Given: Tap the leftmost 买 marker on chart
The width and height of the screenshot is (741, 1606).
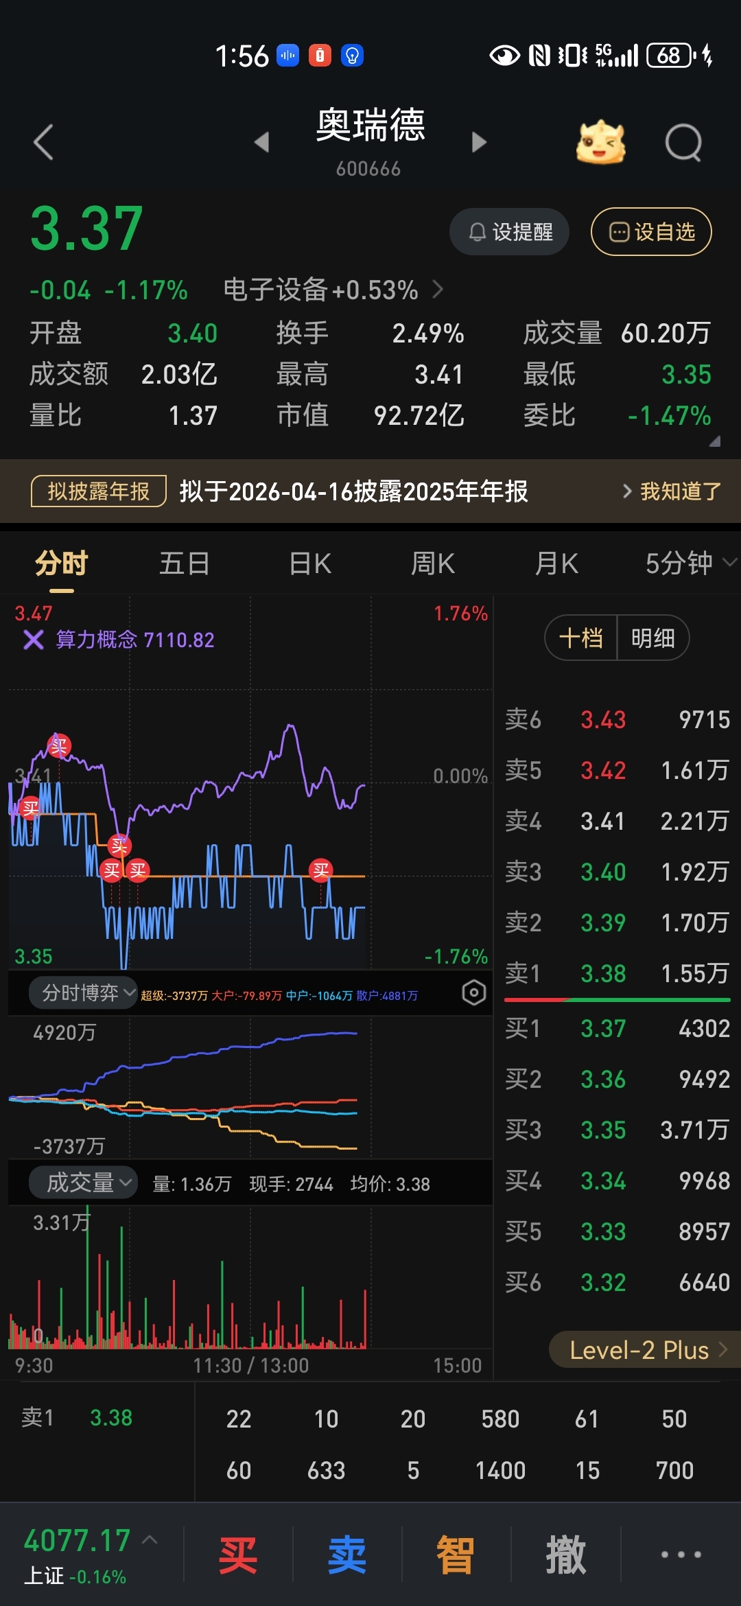Looking at the screenshot, I should (x=30, y=808).
